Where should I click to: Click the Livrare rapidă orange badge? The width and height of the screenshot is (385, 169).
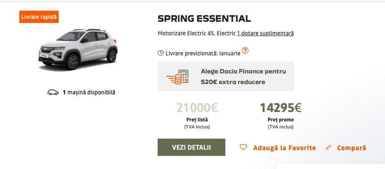[39, 17]
